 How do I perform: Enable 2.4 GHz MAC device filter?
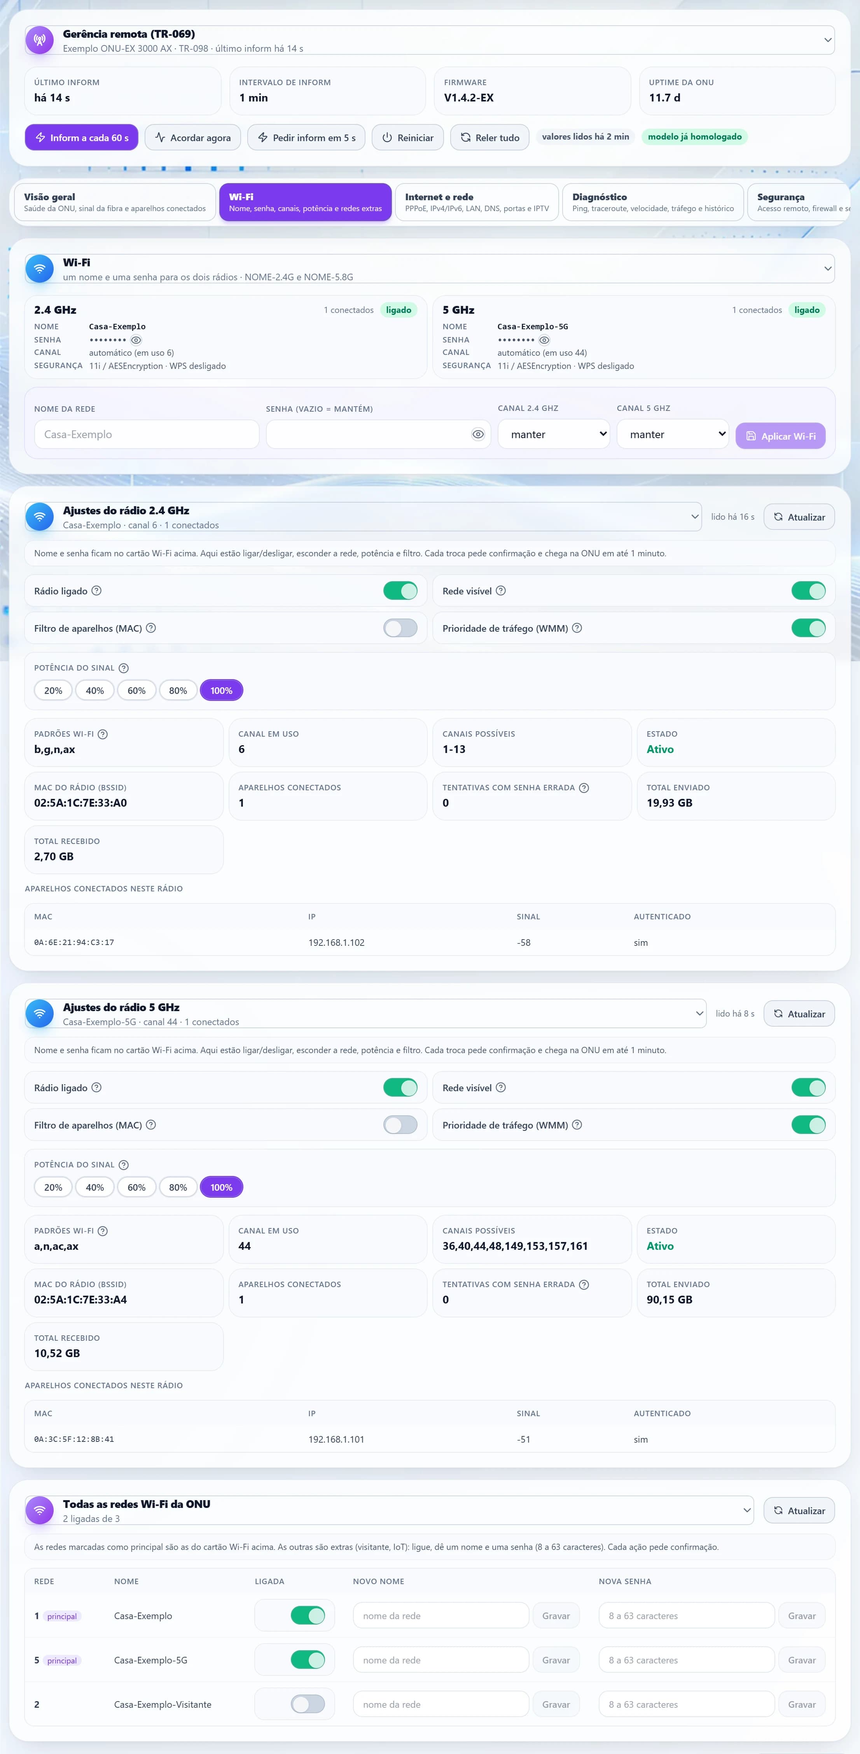point(400,628)
